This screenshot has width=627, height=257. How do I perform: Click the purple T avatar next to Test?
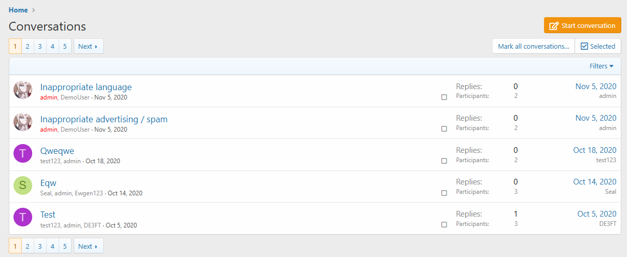coord(23,218)
